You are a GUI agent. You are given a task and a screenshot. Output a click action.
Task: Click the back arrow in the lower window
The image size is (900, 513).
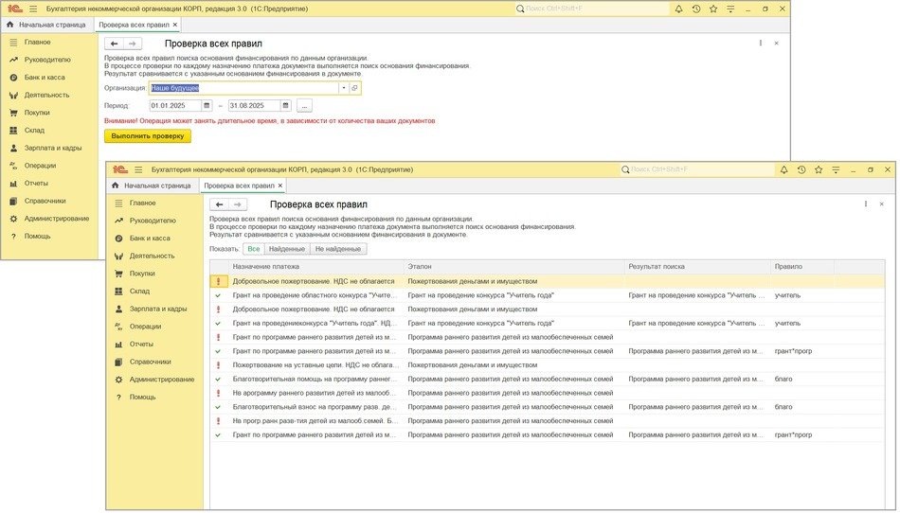point(220,204)
